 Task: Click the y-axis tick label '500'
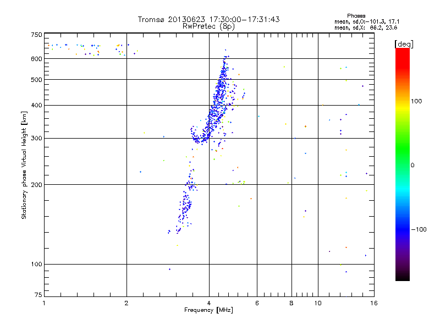[36, 80]
